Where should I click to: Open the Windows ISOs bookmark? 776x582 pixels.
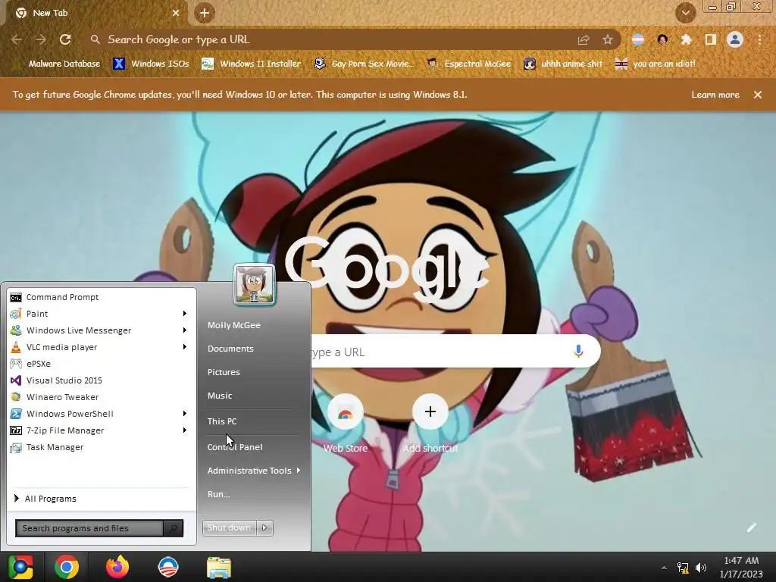(x=152, y=64)
